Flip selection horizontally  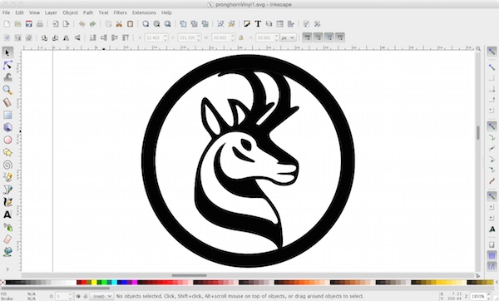[67, 37]
